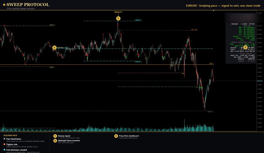Click the highlighted current price tag on axis
The width and height of the screenshot is (264, 153).
point(259,81)
